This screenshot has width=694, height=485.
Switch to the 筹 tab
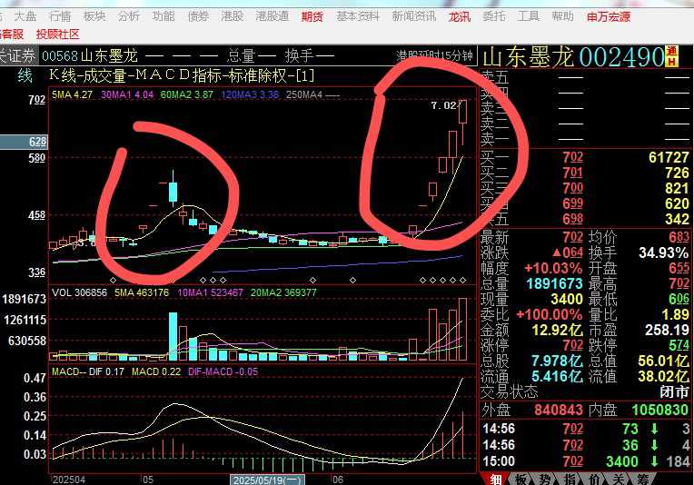click(x=642, y=480)
